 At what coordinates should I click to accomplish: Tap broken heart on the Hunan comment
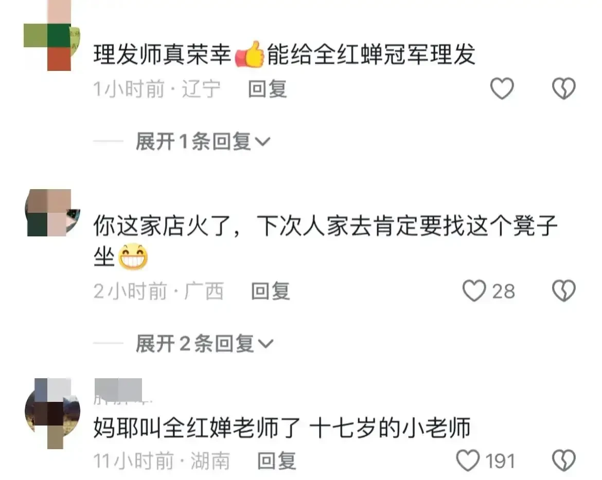[563, 460]
